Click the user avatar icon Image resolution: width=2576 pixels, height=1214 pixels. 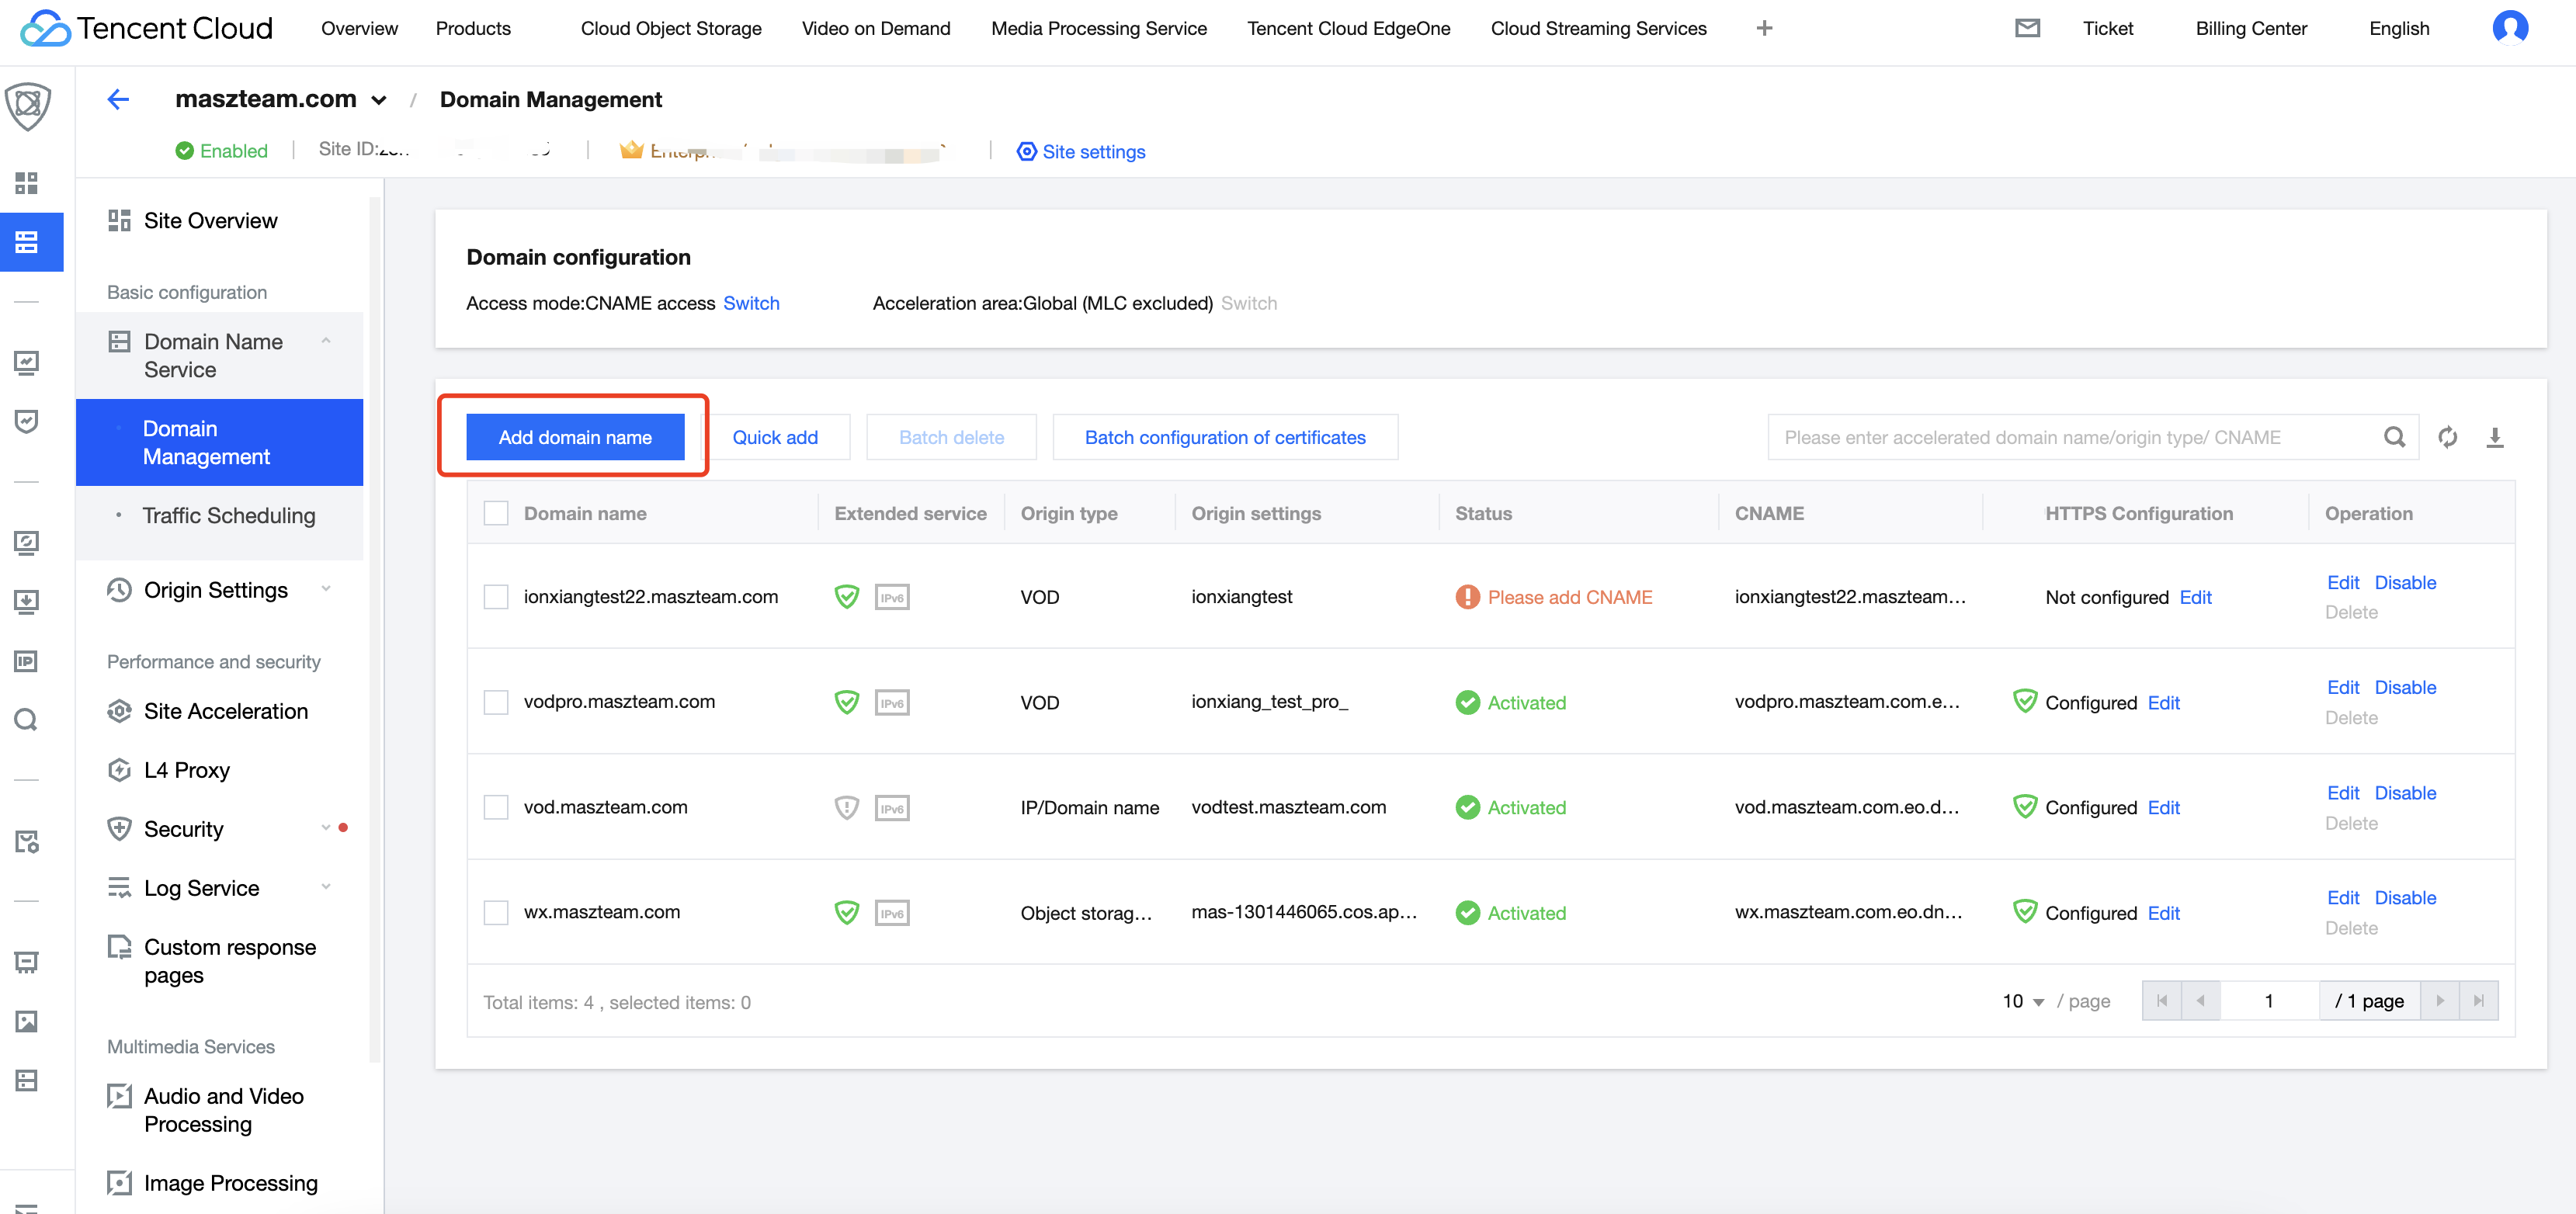point(2509,28)
